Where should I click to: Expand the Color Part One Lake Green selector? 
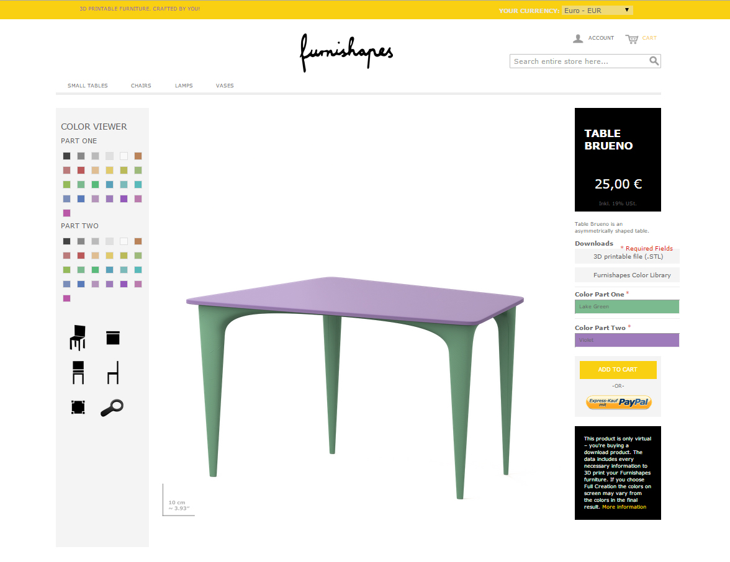[x=627, y=306]
